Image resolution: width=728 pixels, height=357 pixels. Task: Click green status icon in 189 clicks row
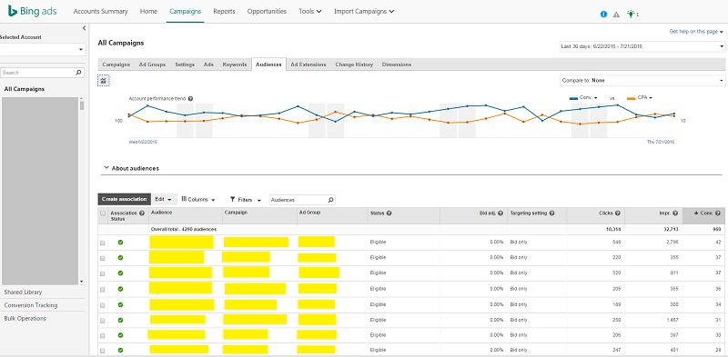tap(121, 304)
